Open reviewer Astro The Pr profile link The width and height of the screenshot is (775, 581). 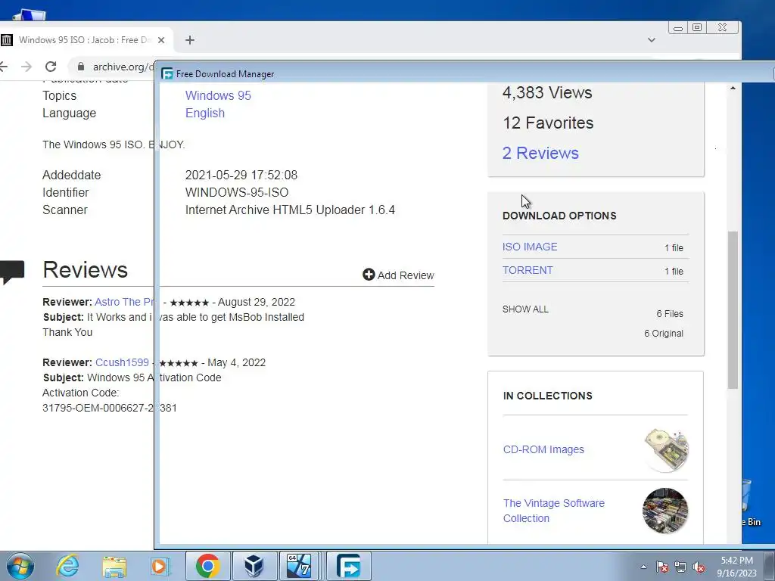[x=124, y=302]
